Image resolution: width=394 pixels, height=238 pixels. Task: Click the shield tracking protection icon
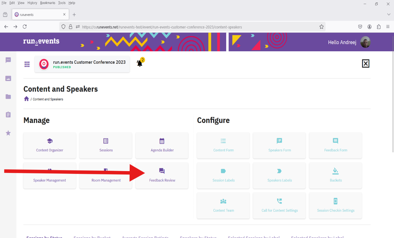tap(63, 27)
